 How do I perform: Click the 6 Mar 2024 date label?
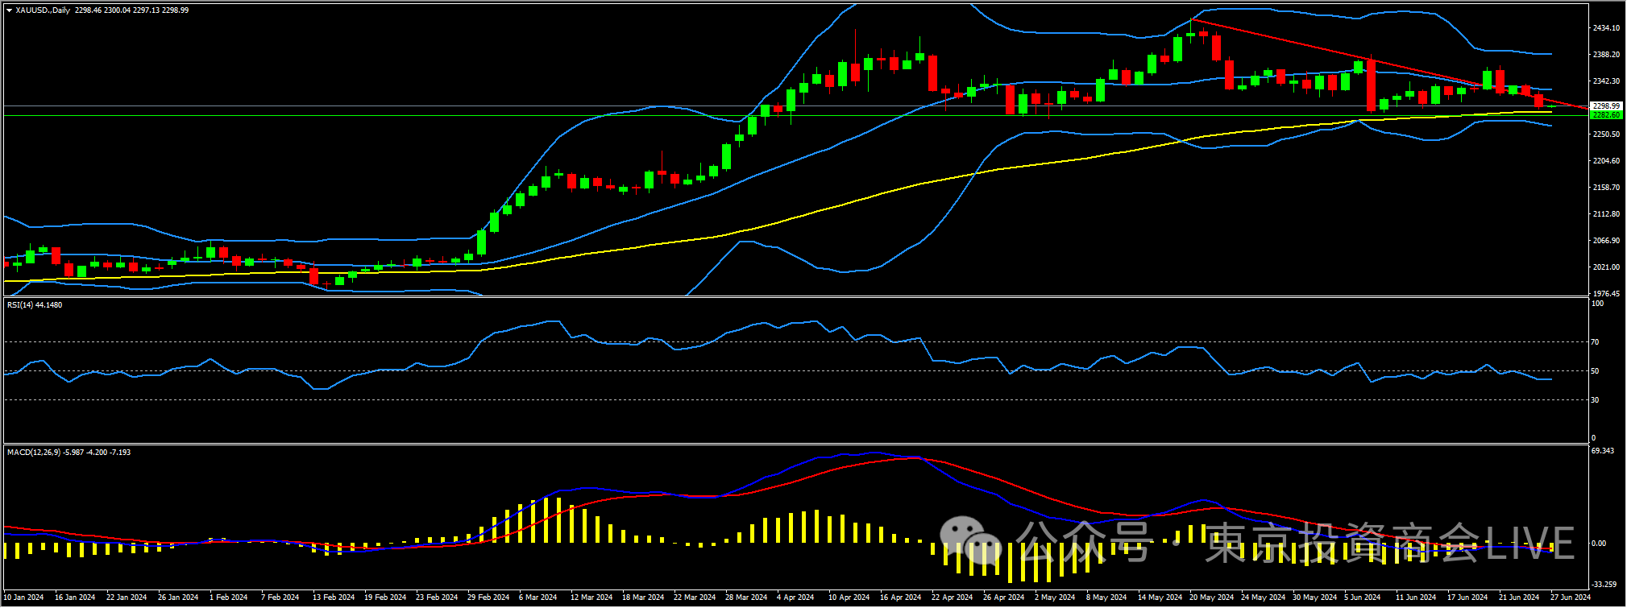538,598
